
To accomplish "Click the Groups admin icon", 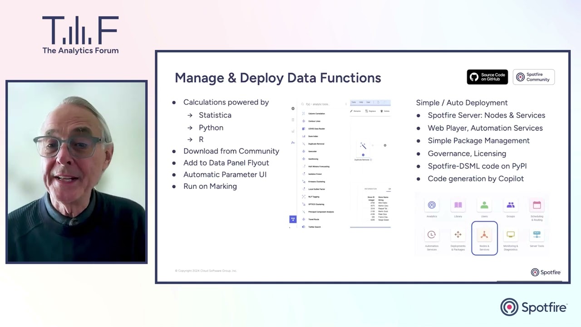I will 511,205.
